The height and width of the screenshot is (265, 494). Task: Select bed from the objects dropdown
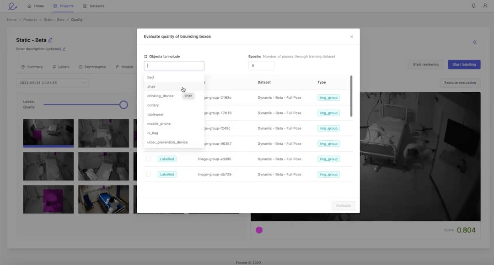(x=150, y=77)
